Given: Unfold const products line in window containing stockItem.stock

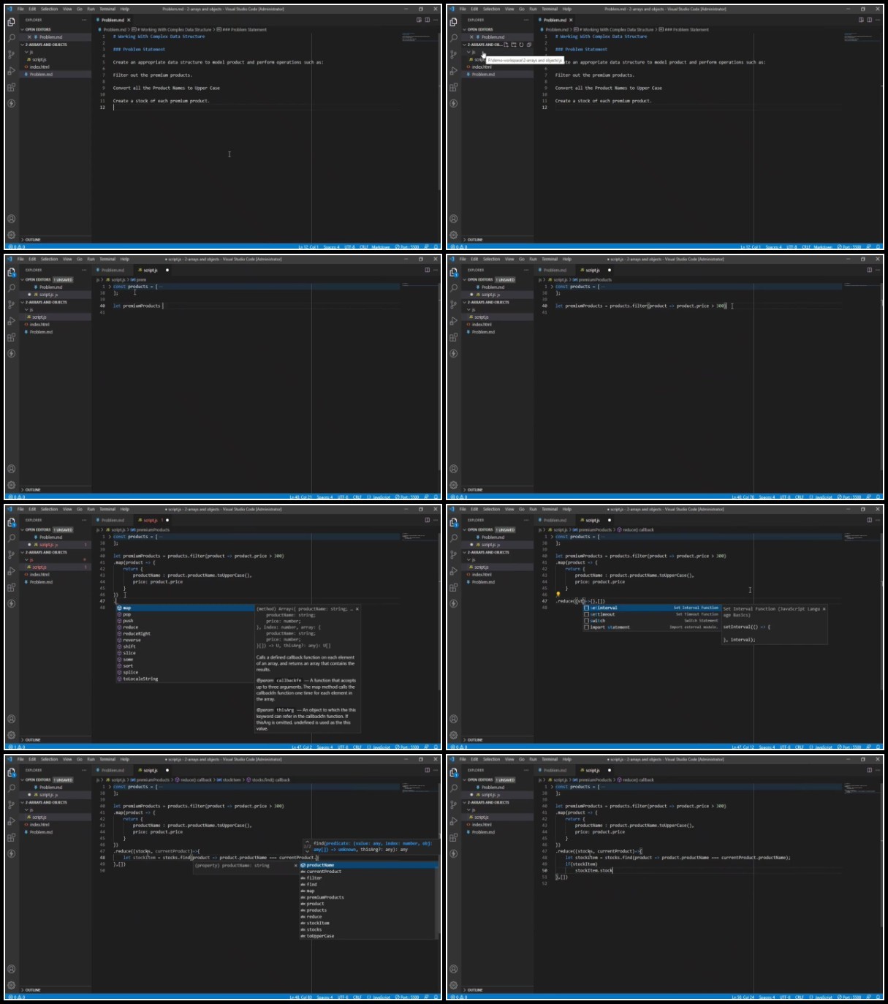Looking at the screenshot, I should 552,787.
